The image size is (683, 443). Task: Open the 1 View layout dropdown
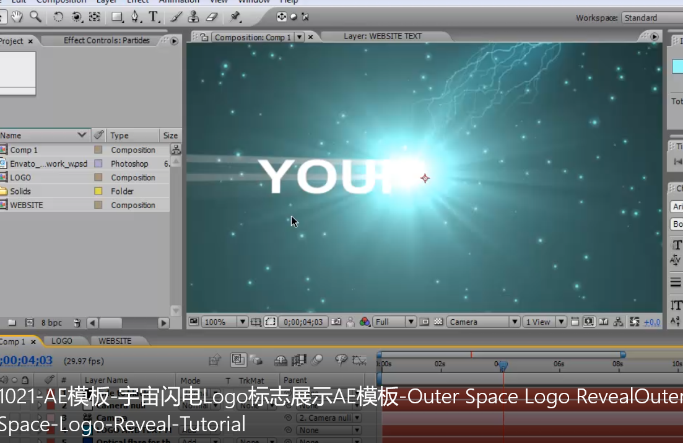pyautogui.click(x=544, y=322)
